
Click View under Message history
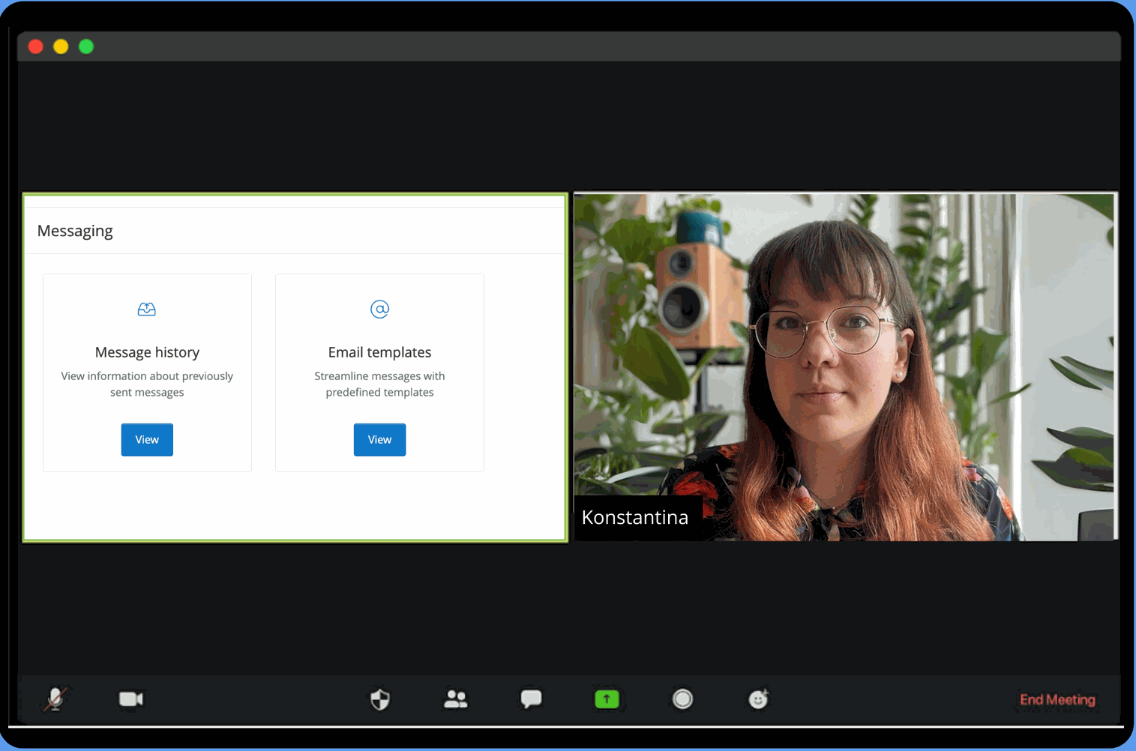click(147, 440)
